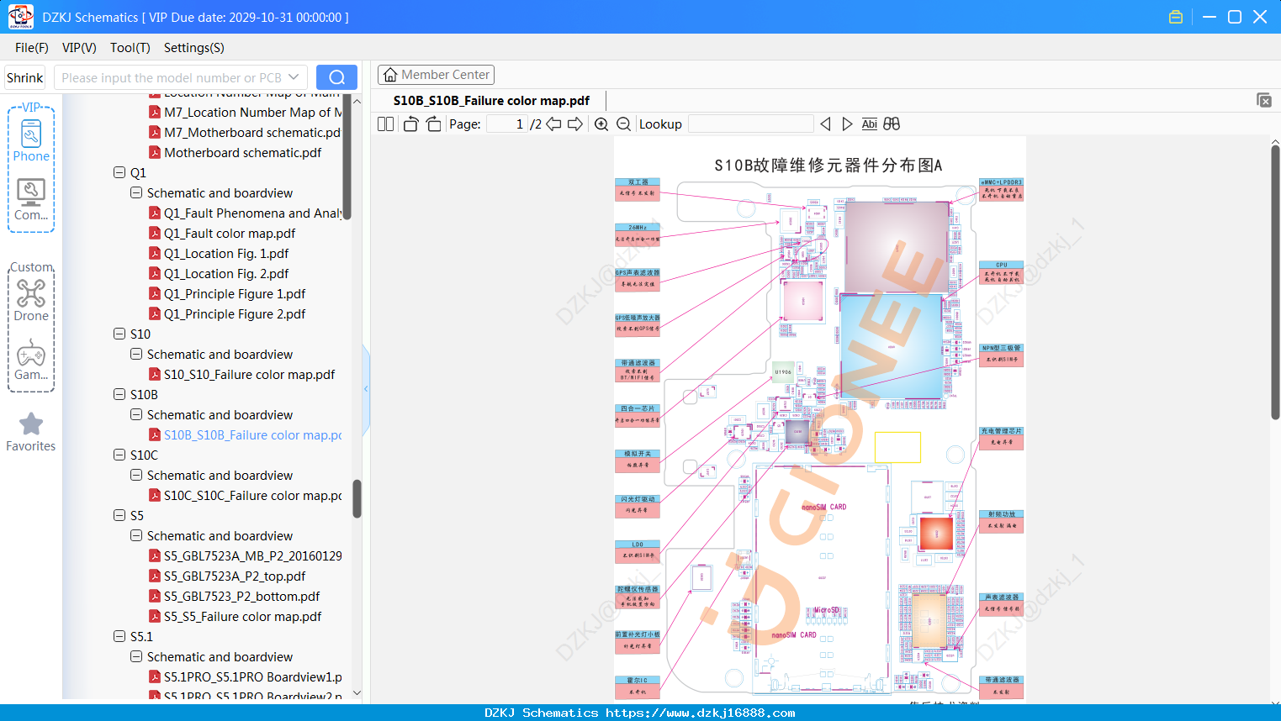Collapse Schematic and boardview under Q1
The image size is (1281, 721).
click(x=136, y=192)
